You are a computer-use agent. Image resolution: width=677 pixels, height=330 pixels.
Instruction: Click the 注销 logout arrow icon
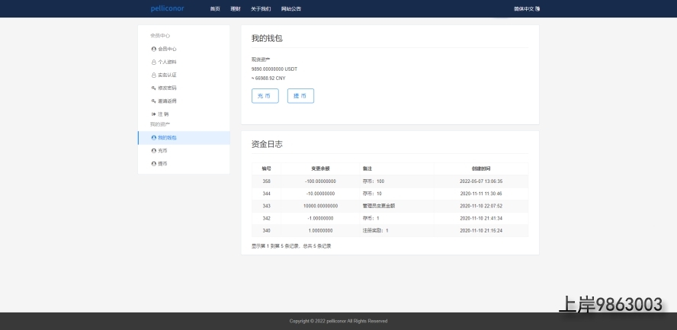tap(154, 114)
